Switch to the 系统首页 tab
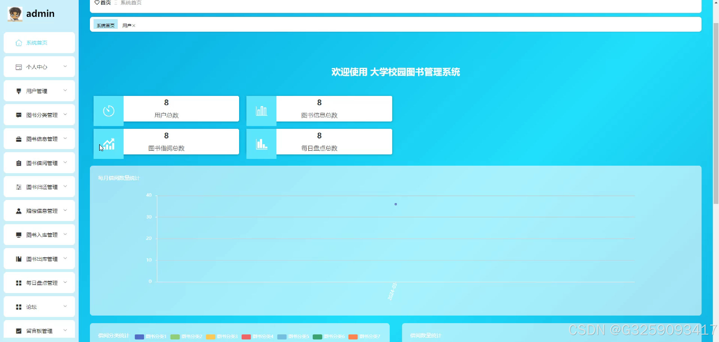The height and width of the screenshot is (342, 719). [x=105, y=25]
